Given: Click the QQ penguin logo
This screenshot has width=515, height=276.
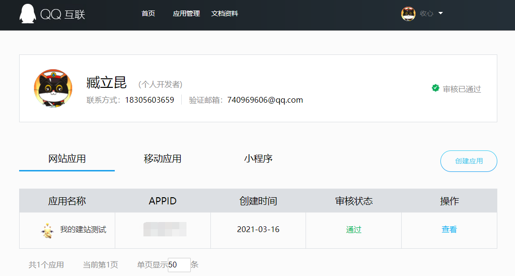Looking at the screenshot, I should [28, 14].
